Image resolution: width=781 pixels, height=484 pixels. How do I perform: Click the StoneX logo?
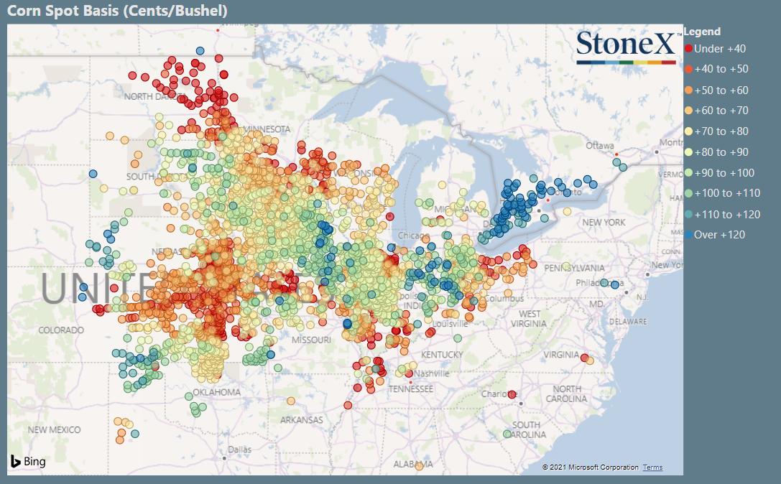pyautogui.click(x=629, y=47)
